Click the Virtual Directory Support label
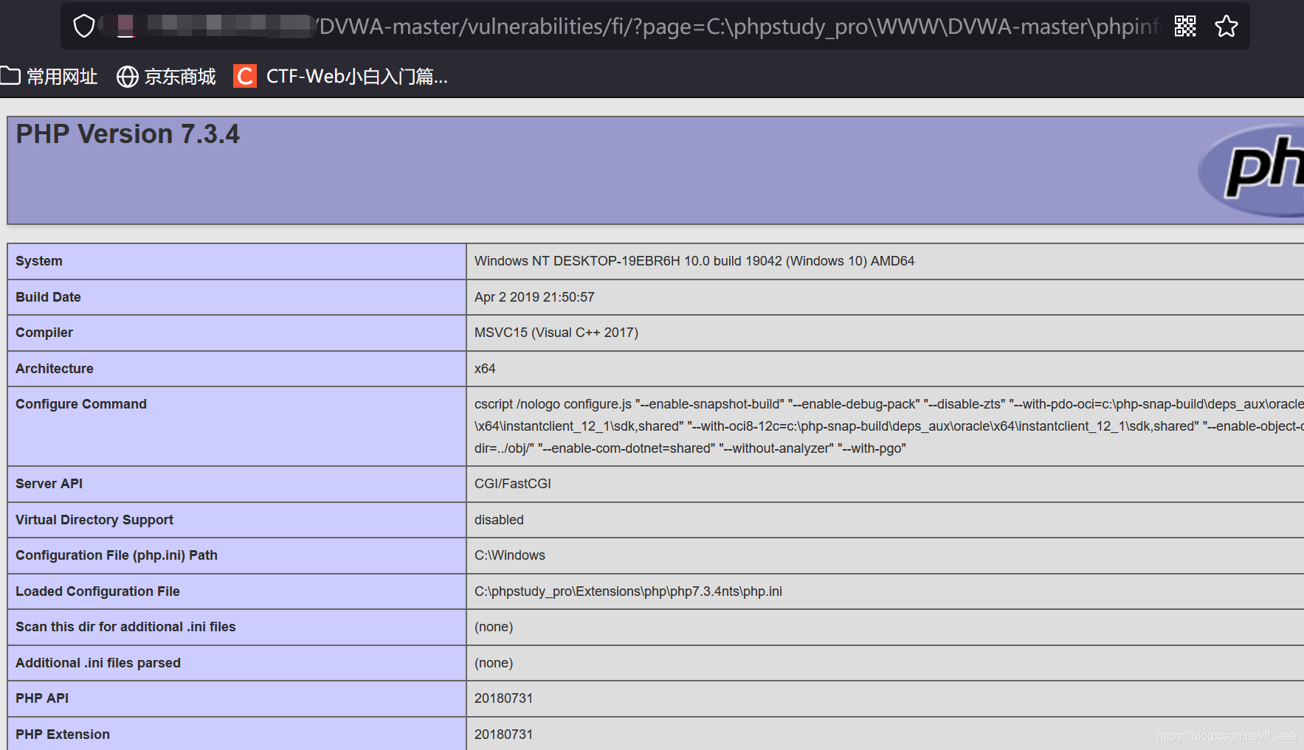The image size is (1304, 750). point(94,520)
